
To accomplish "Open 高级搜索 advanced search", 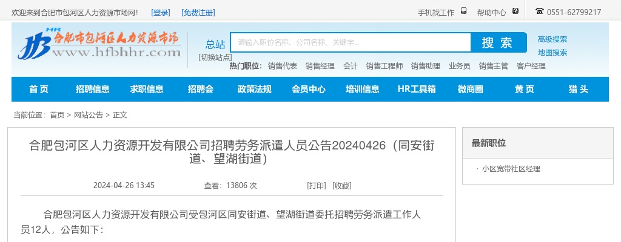I will point(552,39).
